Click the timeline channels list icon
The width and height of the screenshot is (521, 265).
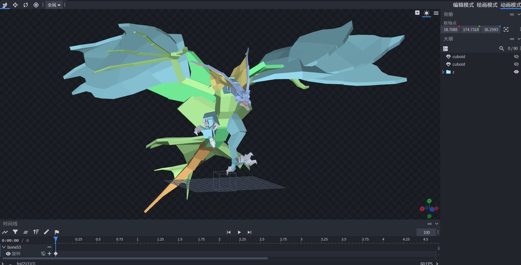(x=26, y=232)
